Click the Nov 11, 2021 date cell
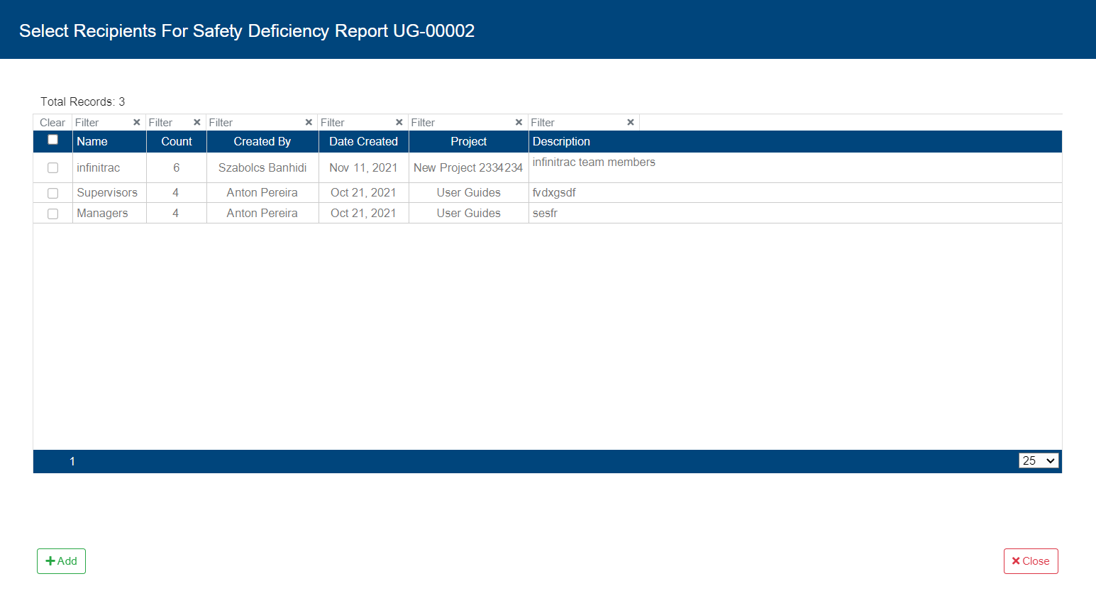Screen dimensions: 1096x591 tap(363, 167)
